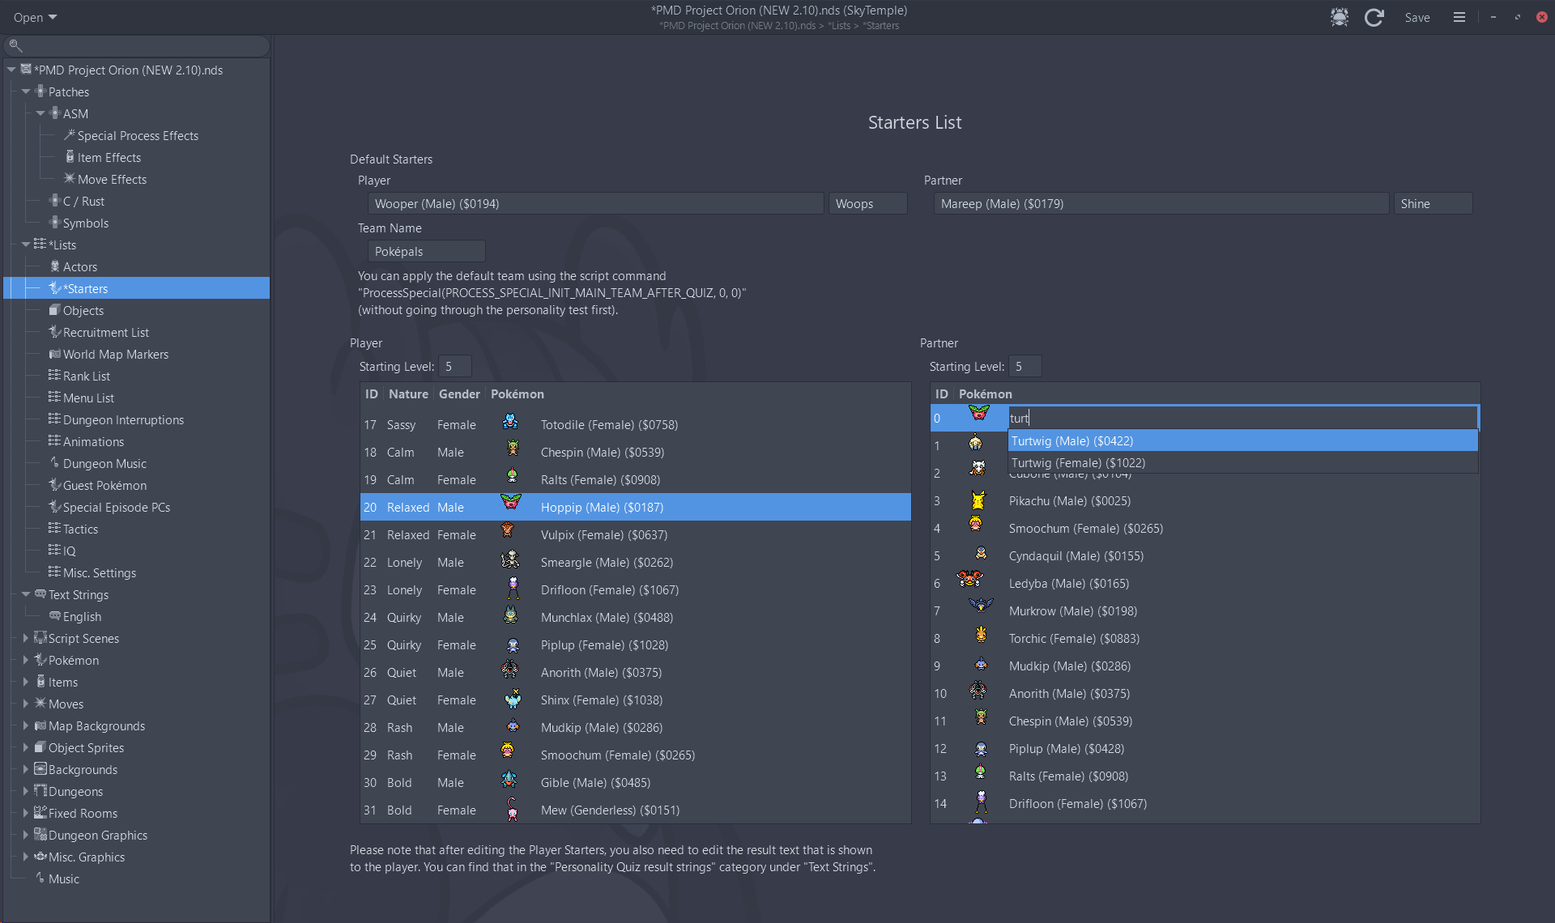Viewport: 1555px width, 923px height.
Task: Click the search icon in sidebar
Action: (15, 45)
